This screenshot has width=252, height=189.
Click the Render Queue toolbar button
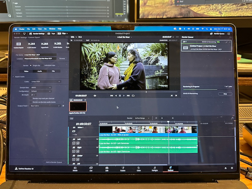tap(217, 34)
